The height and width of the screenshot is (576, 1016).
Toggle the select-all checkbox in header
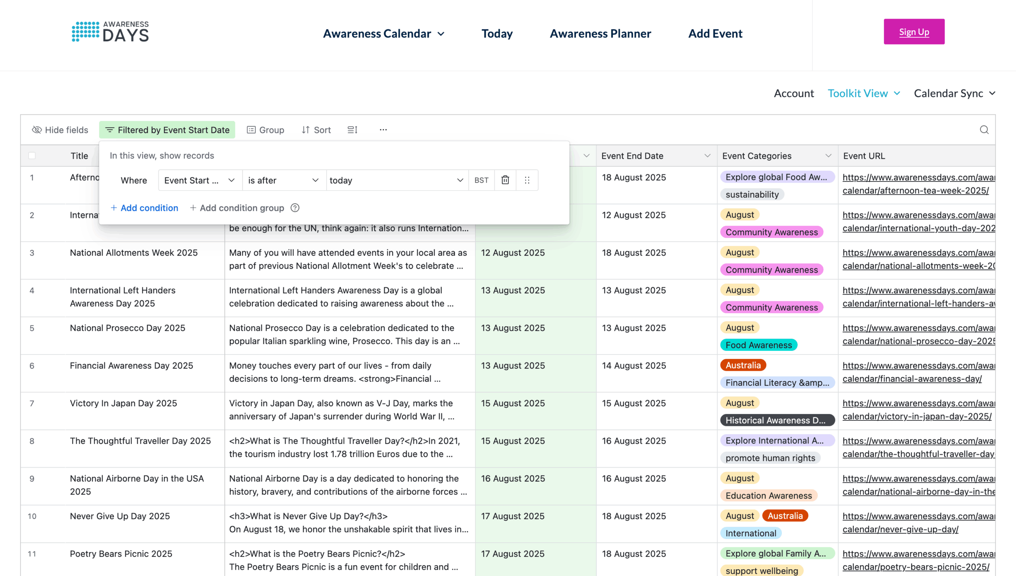32,156
